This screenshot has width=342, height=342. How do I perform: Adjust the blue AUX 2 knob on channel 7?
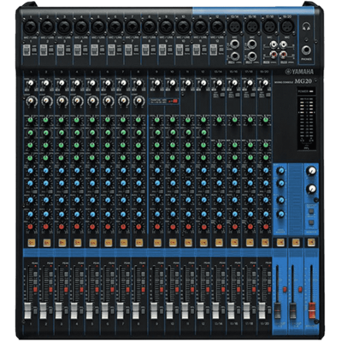pyautogui.click(x=123, y=183)
